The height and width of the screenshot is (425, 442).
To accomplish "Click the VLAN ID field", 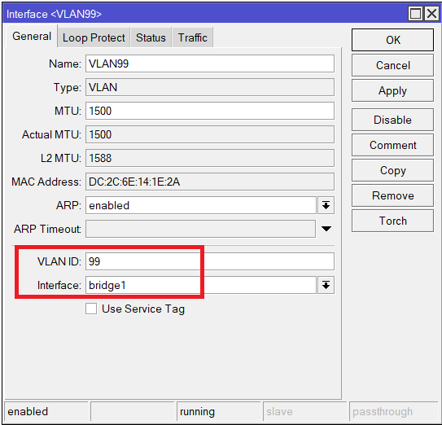I will [x=210, y=261].
